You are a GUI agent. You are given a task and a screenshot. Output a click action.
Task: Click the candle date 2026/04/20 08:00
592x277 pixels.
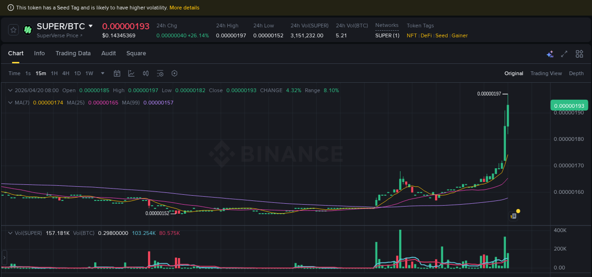click(x=37, y=90)
